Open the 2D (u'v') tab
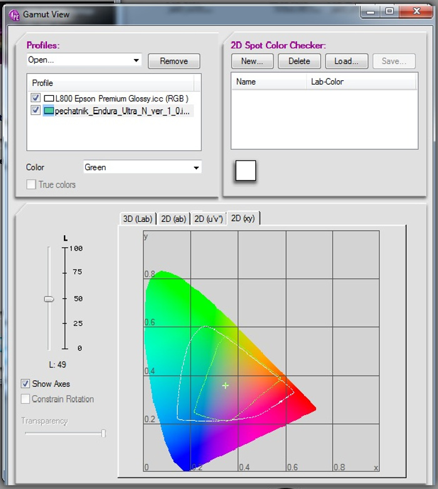The image size is (438, 489). [x=208, y=219]
